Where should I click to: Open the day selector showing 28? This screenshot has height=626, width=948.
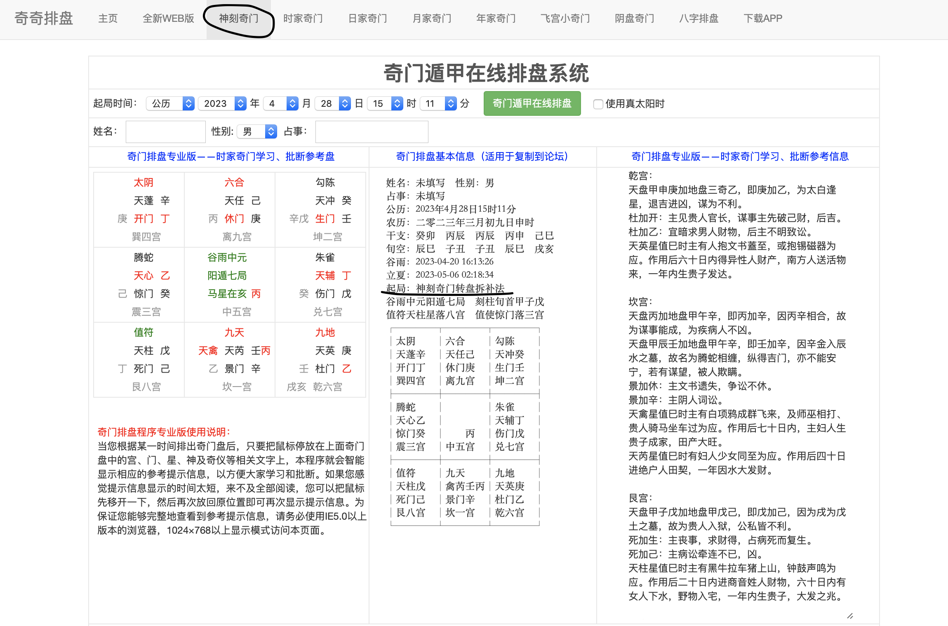click(x=332, y=103)
